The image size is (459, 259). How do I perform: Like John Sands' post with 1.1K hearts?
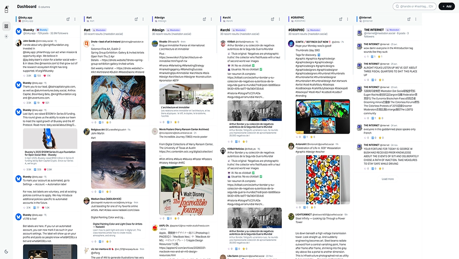coord(47,76)
